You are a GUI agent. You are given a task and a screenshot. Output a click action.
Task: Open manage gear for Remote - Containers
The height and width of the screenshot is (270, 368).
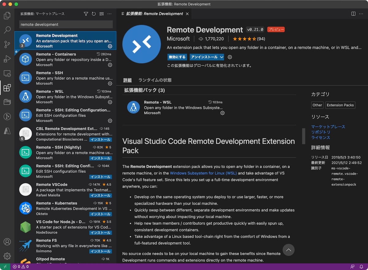pyautogui.click(x=110, y=65)
